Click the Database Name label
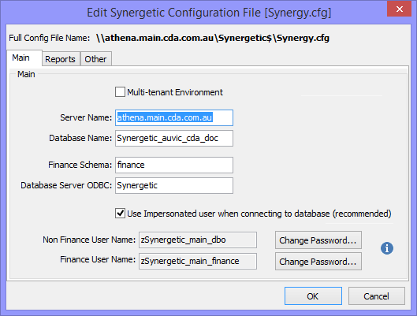417x316 pixels. [x=80, y=138]
